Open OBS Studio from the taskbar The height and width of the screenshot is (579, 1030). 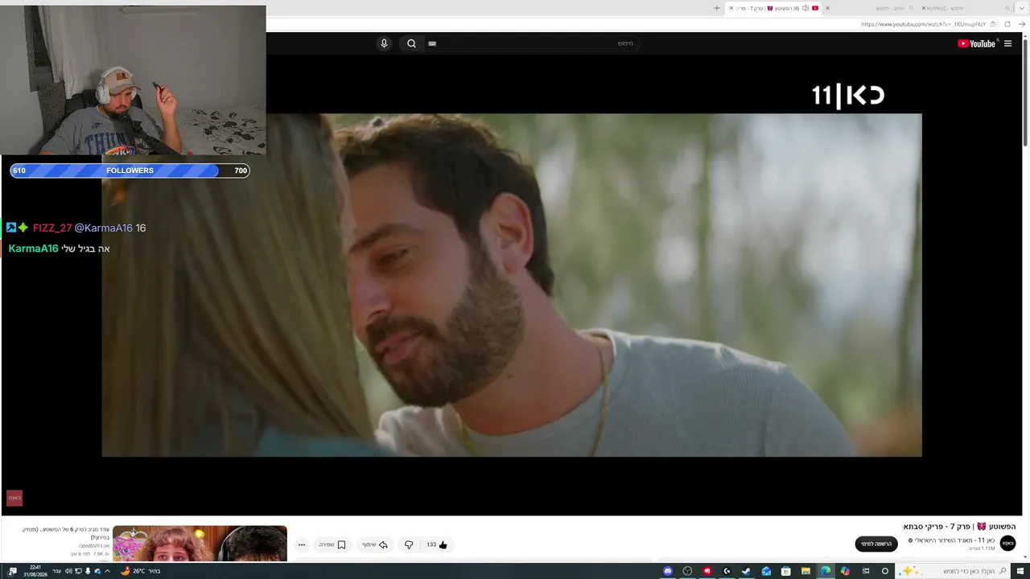point(687,571)
